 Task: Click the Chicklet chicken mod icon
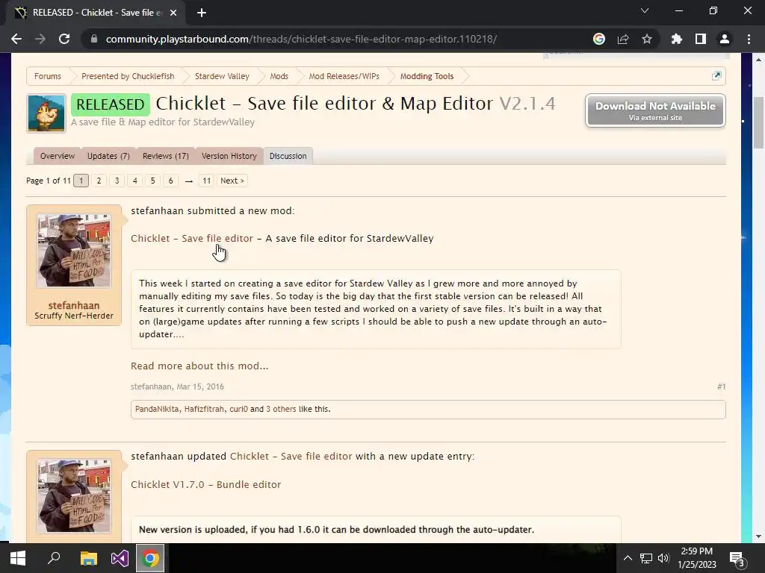[46, 113]
